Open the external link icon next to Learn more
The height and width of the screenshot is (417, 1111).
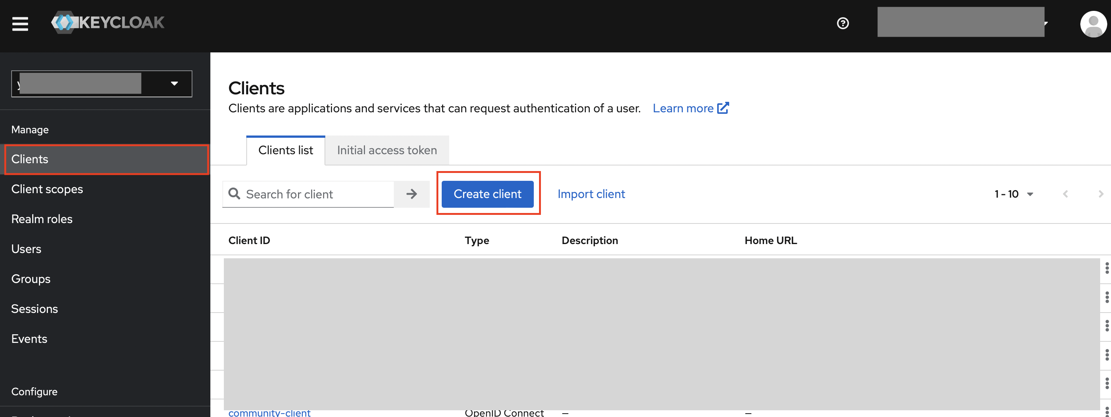pyautogui.click(x=724, y=107)
